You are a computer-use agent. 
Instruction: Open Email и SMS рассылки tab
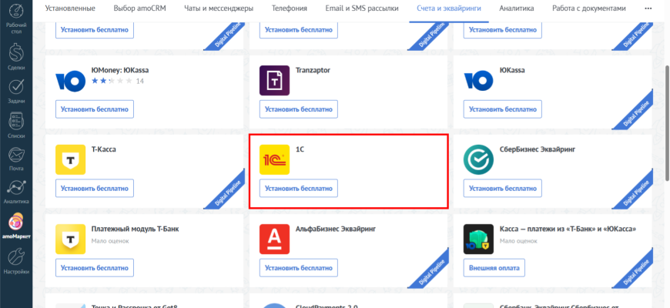point(360,8)
